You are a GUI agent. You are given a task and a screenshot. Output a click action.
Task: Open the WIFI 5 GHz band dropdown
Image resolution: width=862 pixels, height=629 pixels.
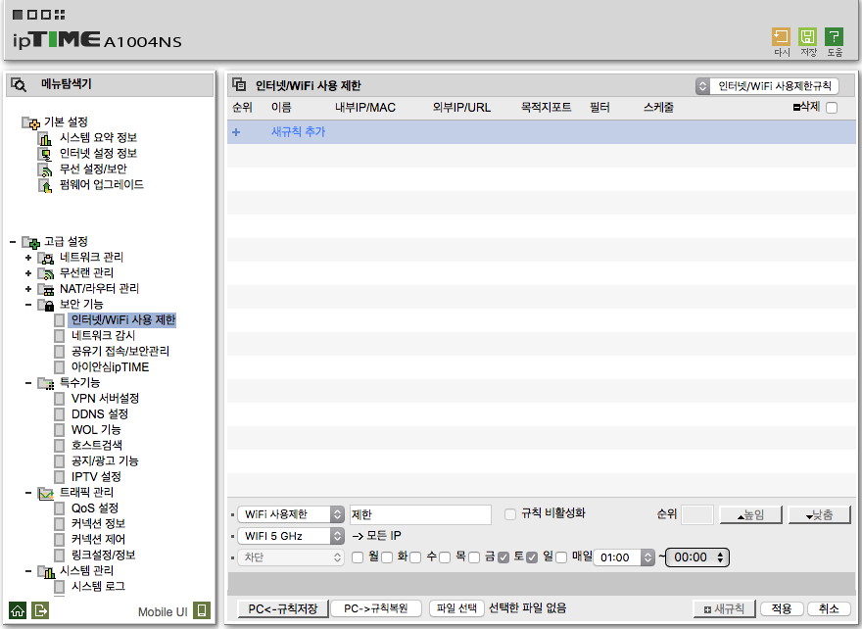point(291,536)
